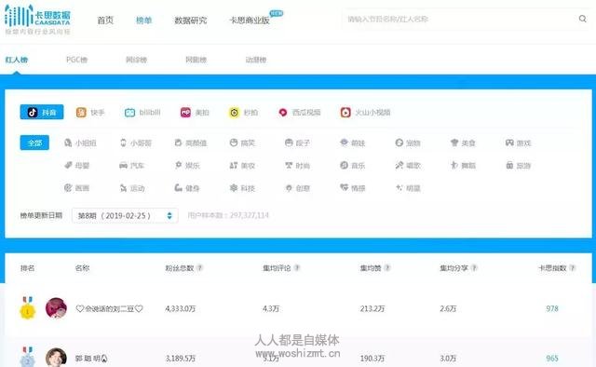Click the 4,333.0万 fans value

click(x=180, y=308)
